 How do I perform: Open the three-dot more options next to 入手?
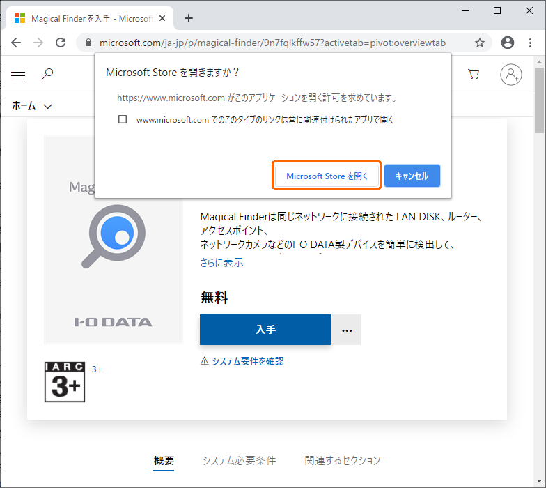click(347, 329)
